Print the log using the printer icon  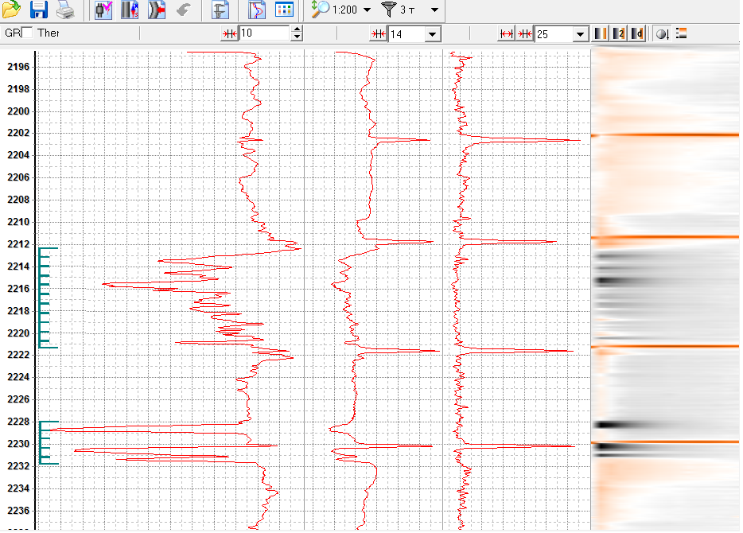pos(65,9)
